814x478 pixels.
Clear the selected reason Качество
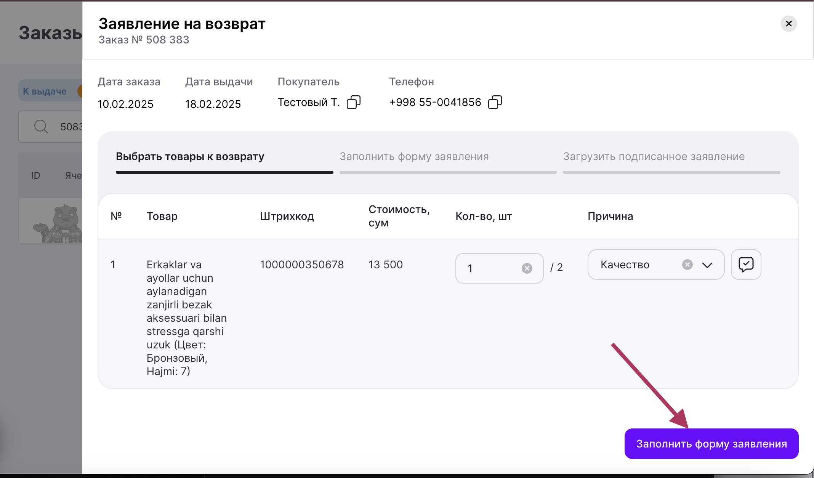[687, 265]
